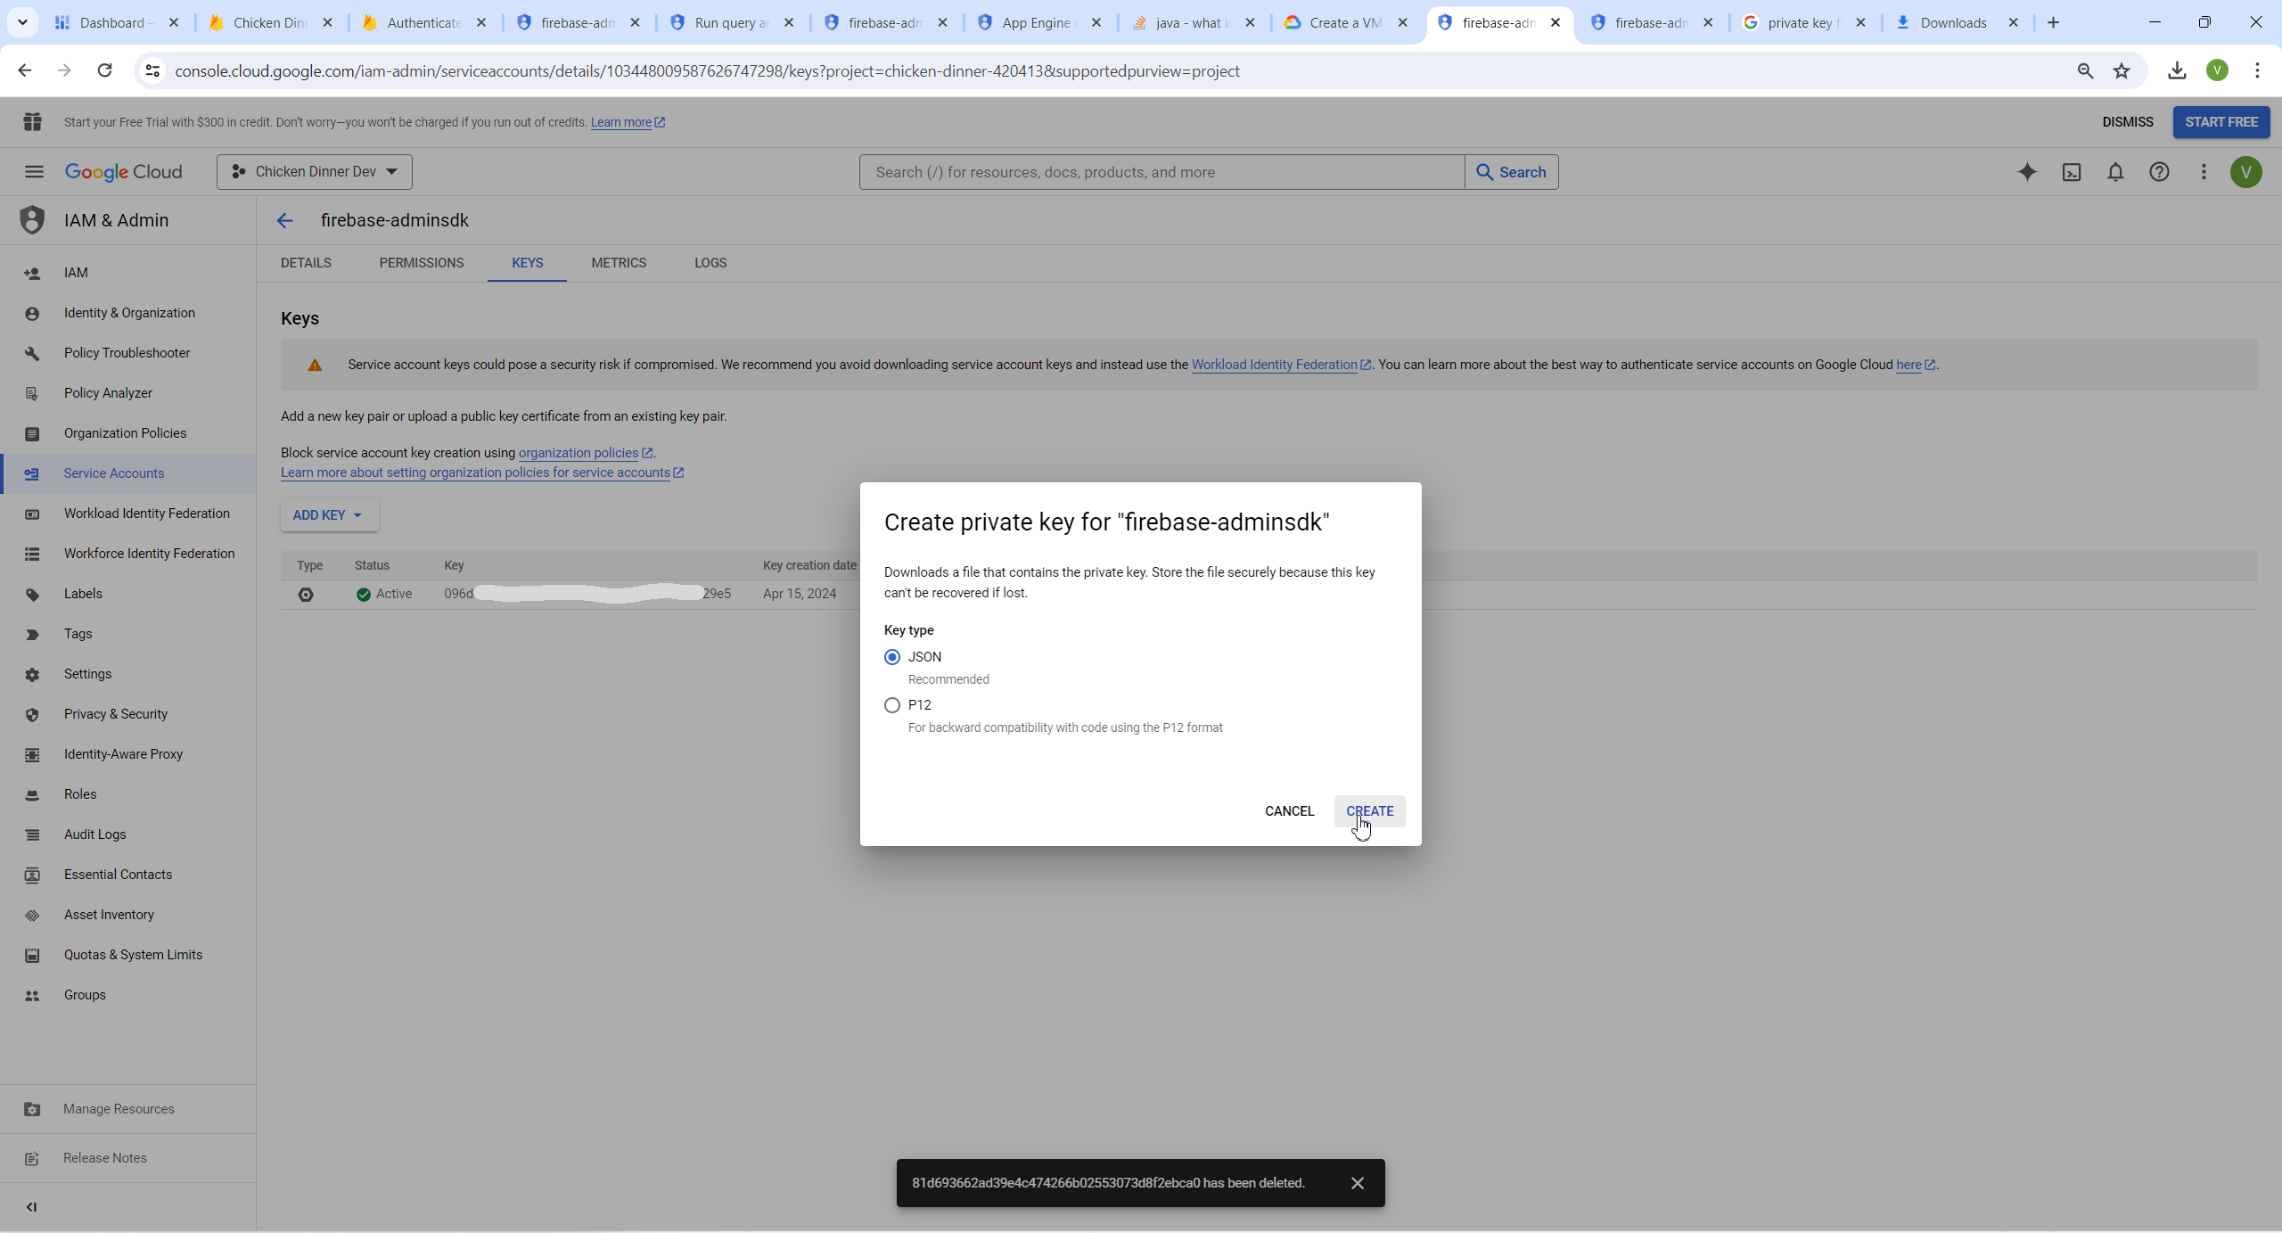Open the Chrome tab search dropdown
The height and width of the screenshot is (1233, 2282).
pos(22,22)
